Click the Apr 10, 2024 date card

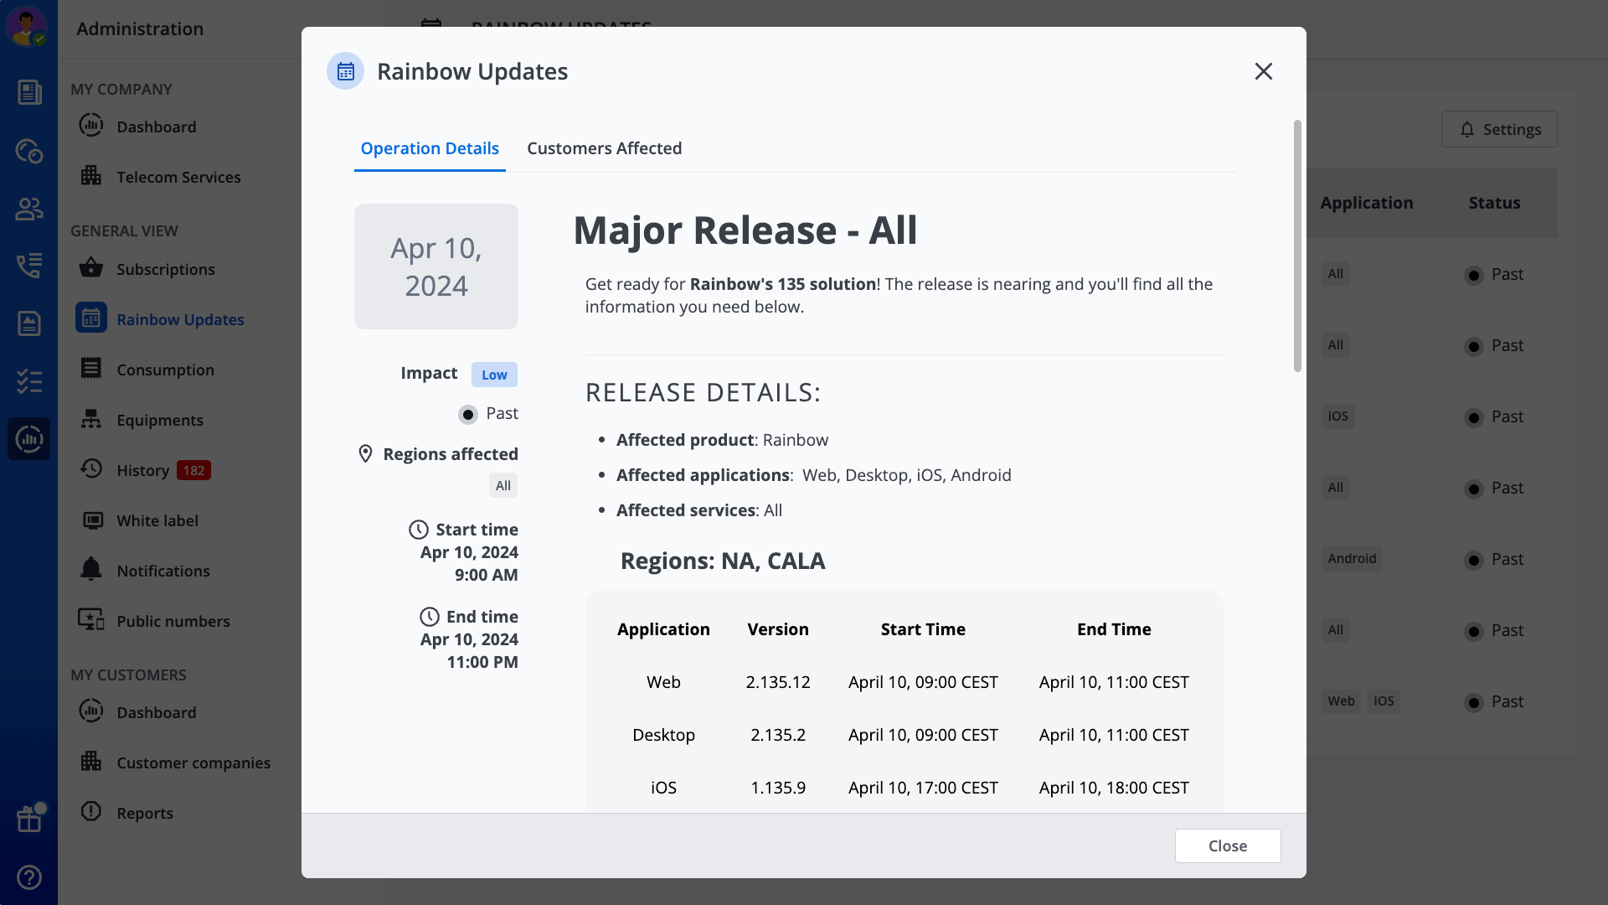pos(436,266)
